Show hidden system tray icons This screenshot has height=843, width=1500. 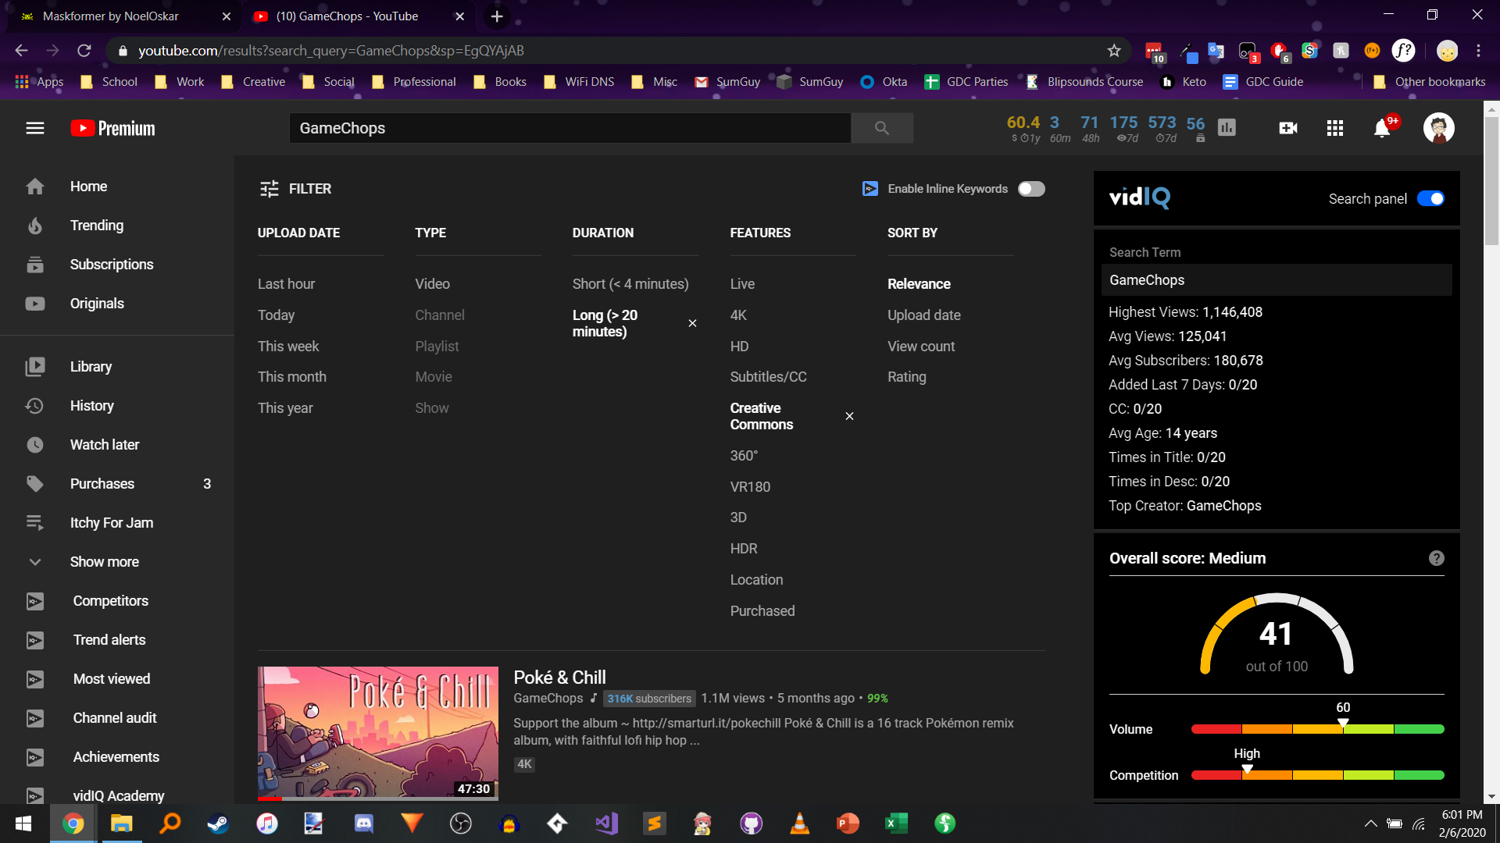point(1370,823)
